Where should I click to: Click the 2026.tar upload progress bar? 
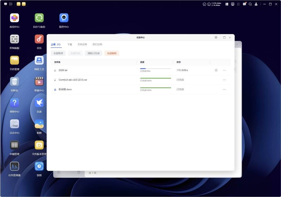click(155, 69)
